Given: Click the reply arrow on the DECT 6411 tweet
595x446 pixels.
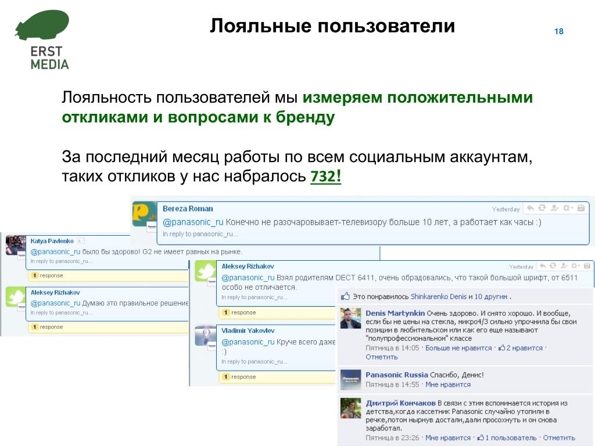Looking at the screenshot, I should coord(543,266).
